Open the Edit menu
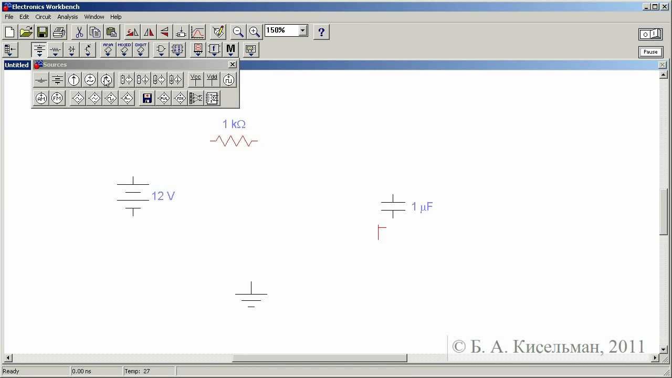Screen dimensions: 672x378 tap(24, 17)
